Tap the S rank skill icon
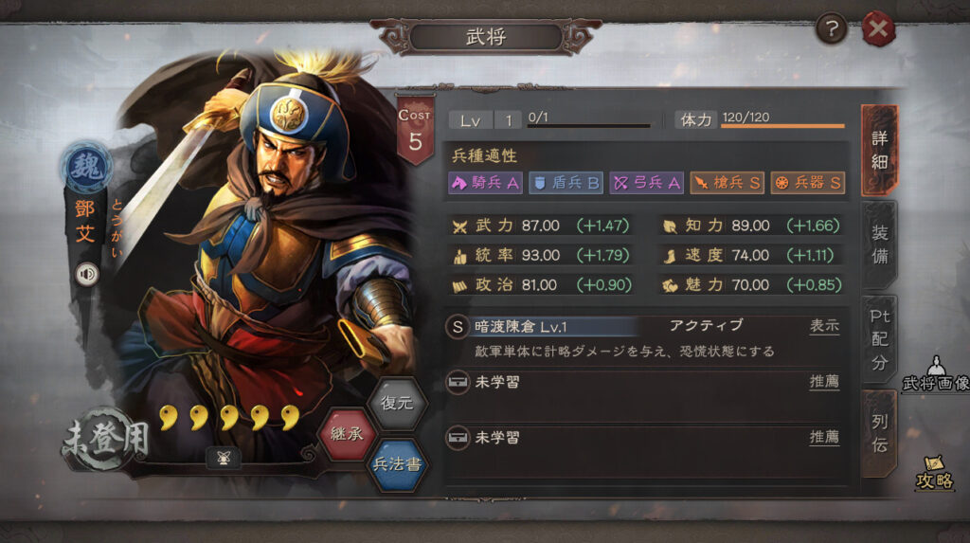 click(x=458, y=326)
